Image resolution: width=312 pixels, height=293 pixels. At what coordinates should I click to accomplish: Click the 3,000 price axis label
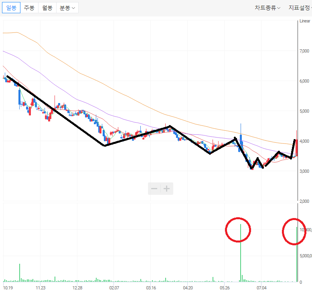(x=304, y=171)
